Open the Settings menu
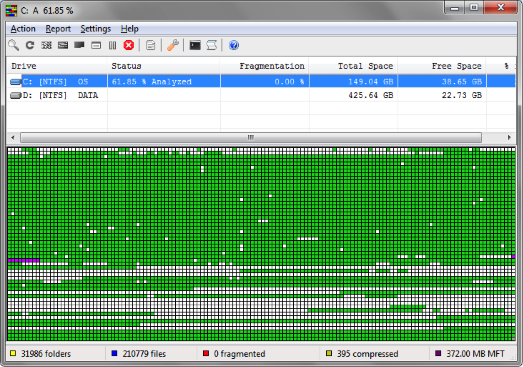The width and height of the screenshot is (523, 367). coord(95,29)
